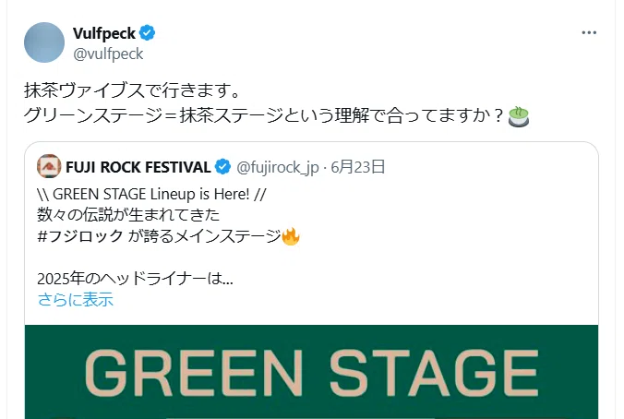Expand the quoted post with さらに表示
Screen dimensions: 624x419
pos(76,300)
